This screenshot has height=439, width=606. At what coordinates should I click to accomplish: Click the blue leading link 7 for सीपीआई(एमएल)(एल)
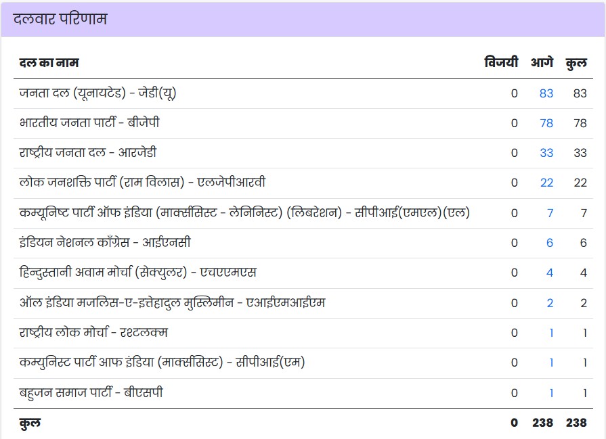coord(550,213)
